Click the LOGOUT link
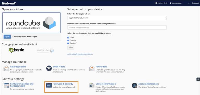200x95 pixels. click(195, 3)
